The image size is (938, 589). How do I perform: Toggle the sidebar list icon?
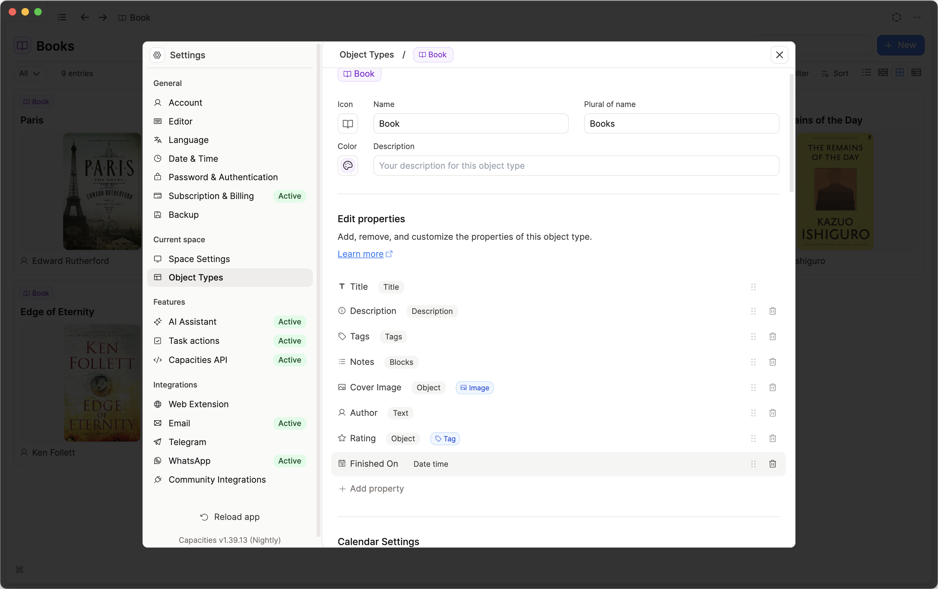click(x=62, y=18)
